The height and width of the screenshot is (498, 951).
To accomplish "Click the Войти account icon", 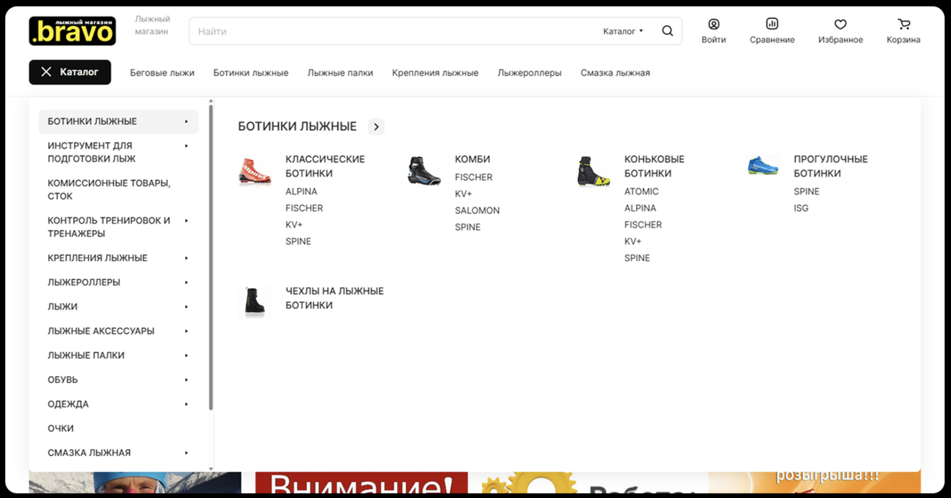I will pyautogui.click(x=714, y=24).
